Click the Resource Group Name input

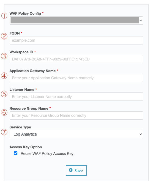click(x=76, y=115)
